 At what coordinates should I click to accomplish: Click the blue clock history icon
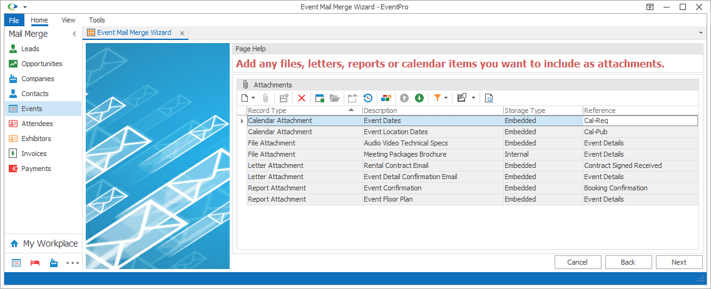coord(368,98)
